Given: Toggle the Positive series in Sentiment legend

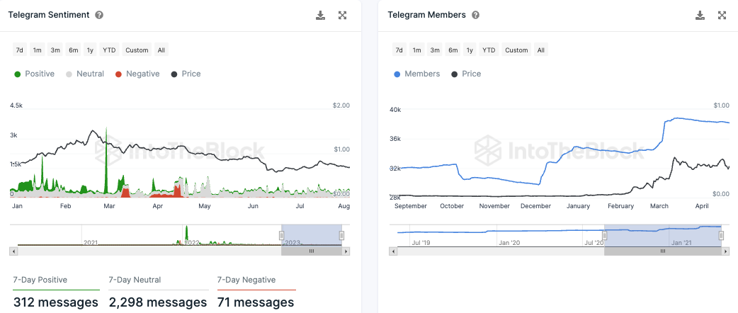Looking at the screenshot, I should [35, 74].
